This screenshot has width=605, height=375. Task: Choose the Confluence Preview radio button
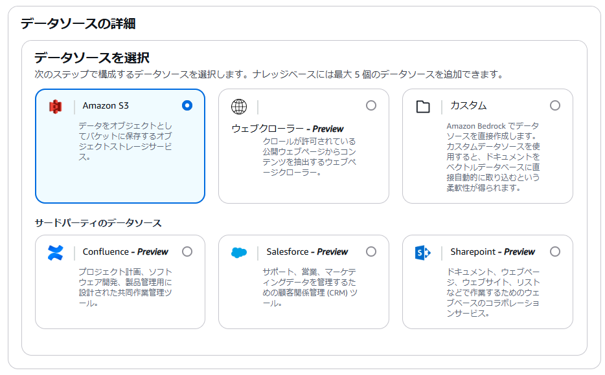point(187,252)
